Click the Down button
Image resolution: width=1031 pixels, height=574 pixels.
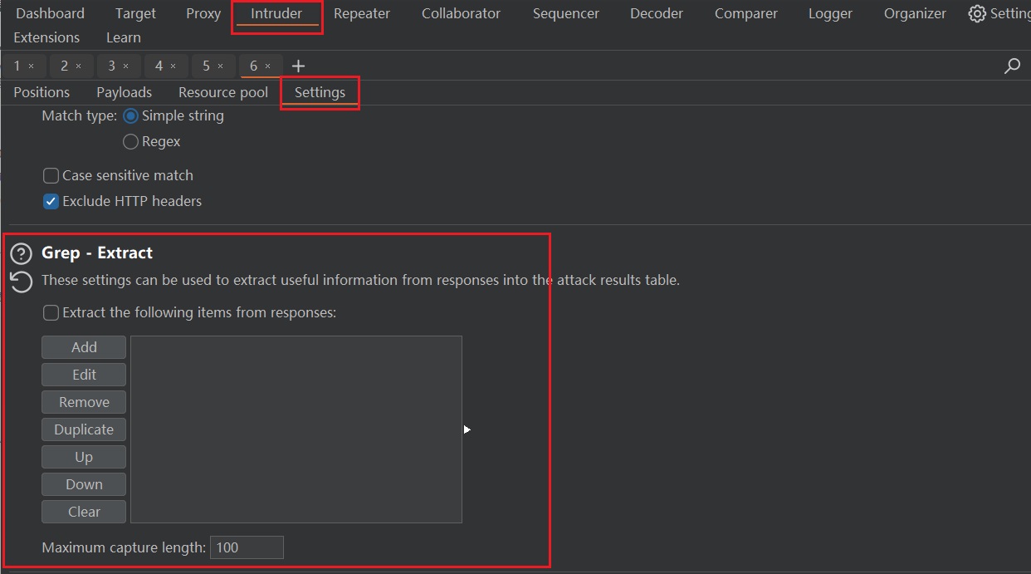[84, 484]
